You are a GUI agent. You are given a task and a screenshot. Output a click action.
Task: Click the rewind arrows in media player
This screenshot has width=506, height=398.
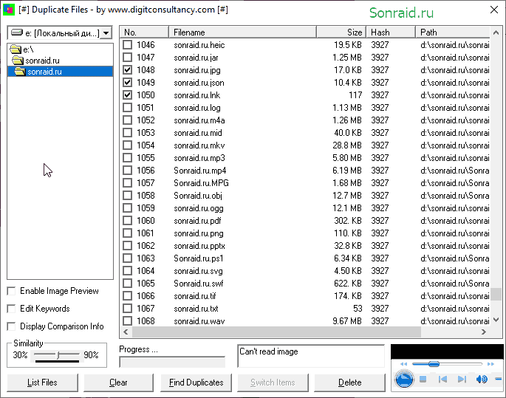point(403,364)
